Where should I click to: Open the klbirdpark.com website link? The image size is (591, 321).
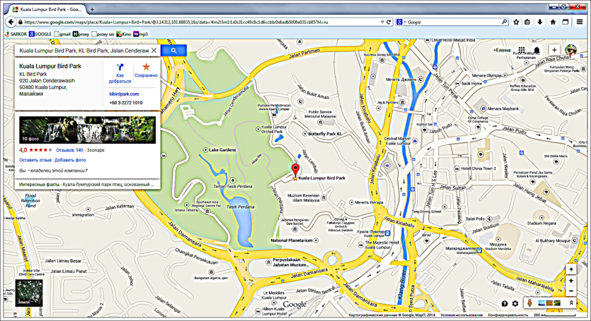(x=124, y=94)
